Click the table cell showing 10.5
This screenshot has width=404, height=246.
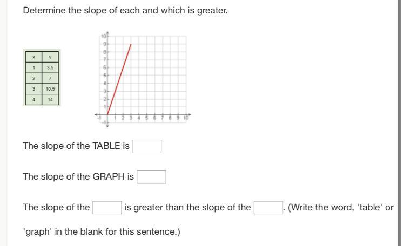(x=50, y=89)
